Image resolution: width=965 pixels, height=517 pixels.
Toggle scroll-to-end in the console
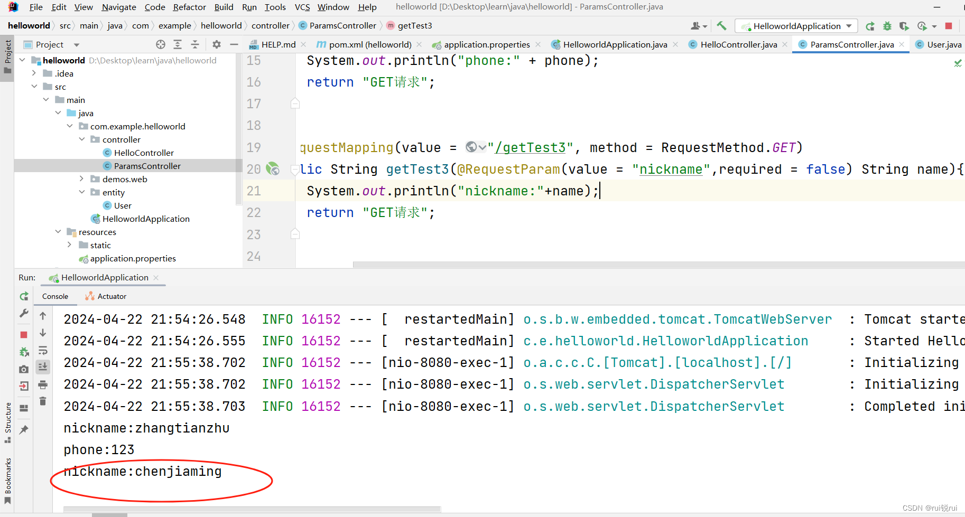click(43, 366)
